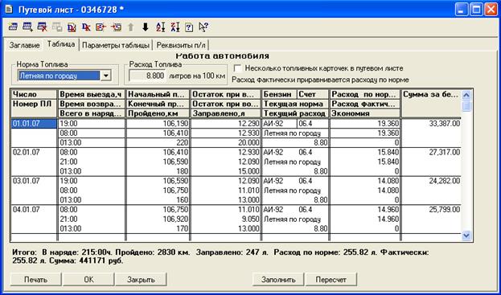Click the 20.000 refuelled litres cell

pyautogui.click(x=225, y=143)
